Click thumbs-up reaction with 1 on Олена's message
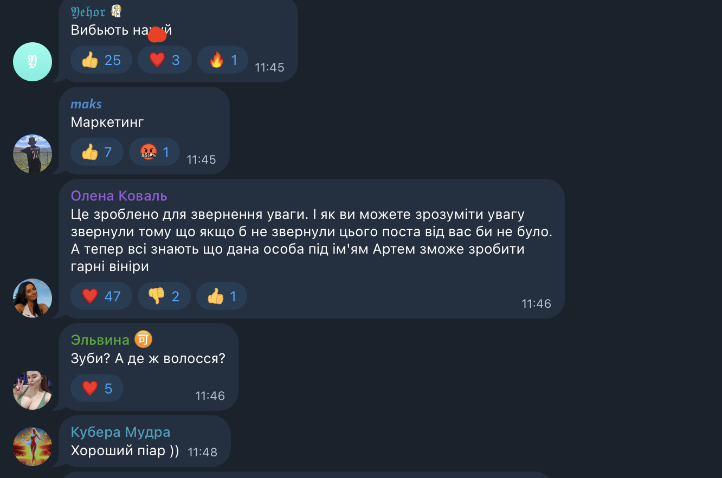Image resolution: width=722 pixels, height=478 pixels. click(221, 296)
